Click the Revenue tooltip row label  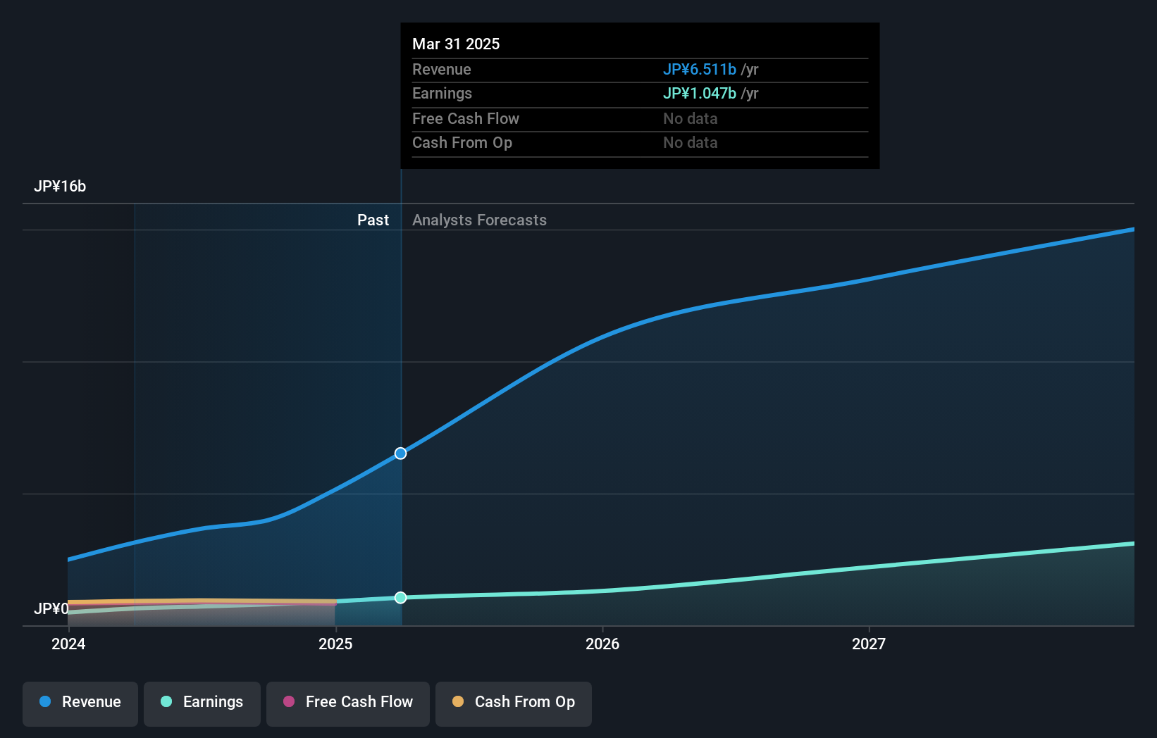point(442,69)
